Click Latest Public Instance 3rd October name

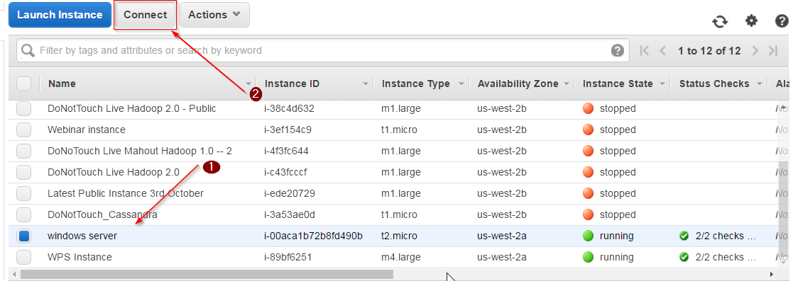[x=126, y=193]
